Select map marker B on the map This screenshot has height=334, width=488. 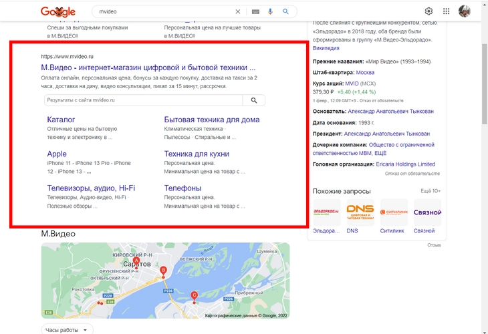(x=163, y=271)
